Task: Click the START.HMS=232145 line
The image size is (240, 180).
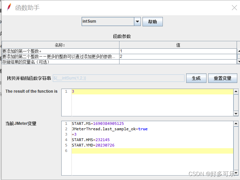Action: click(91, 140)
